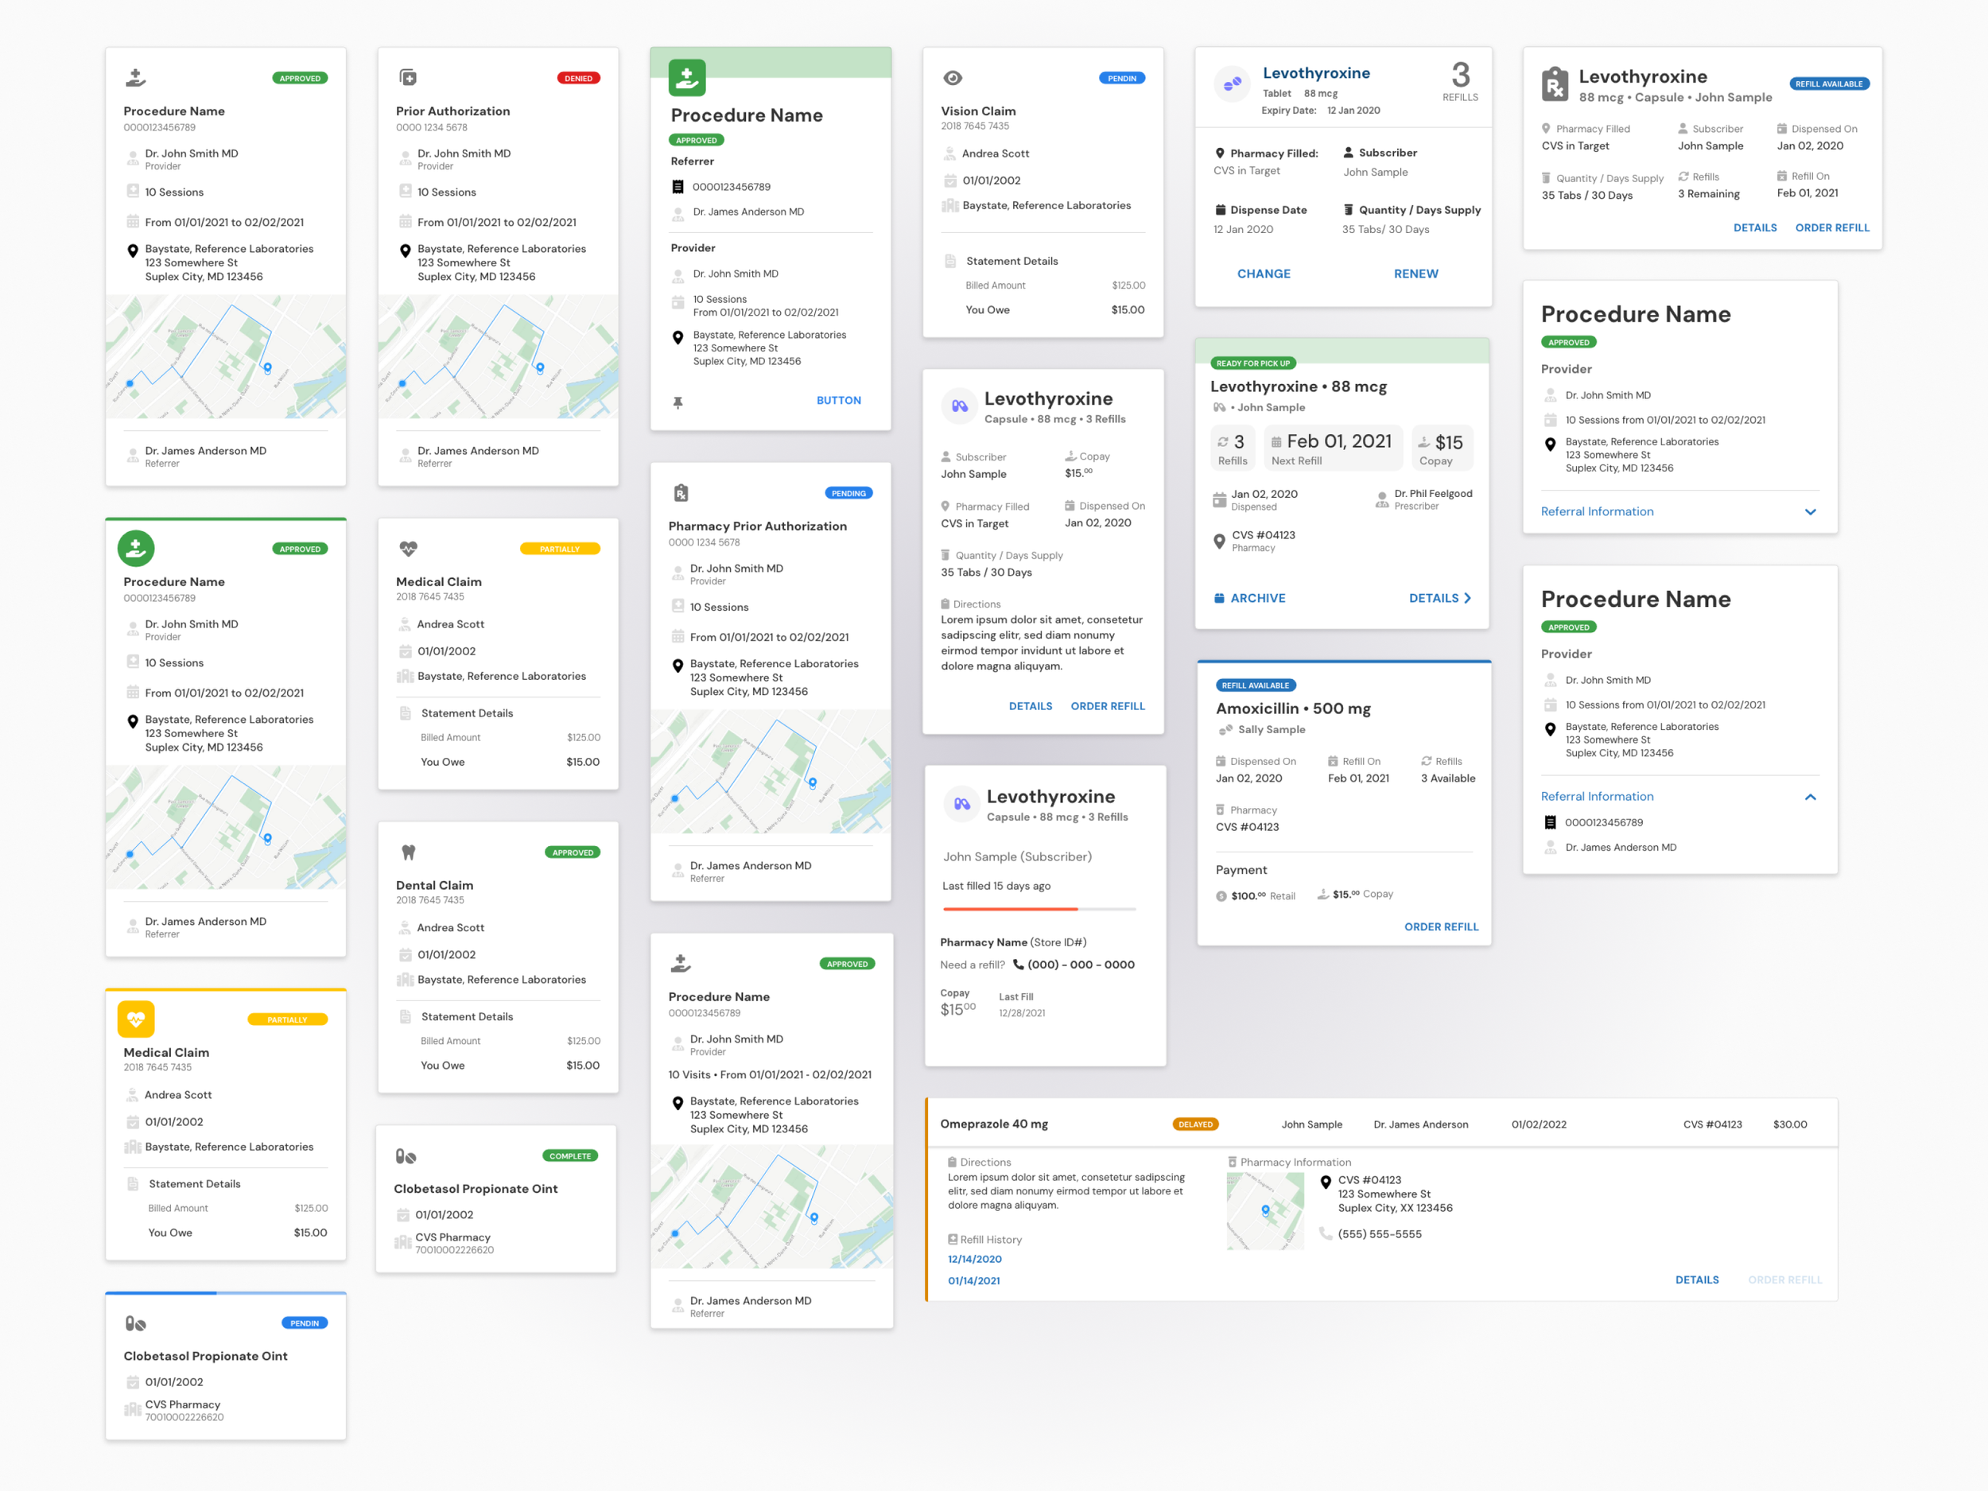Image resolution: width=1988 pixels, height=1491 pixels.
Task: Click the Prior Authorization copy-plus icon
Action: point(408,78)
